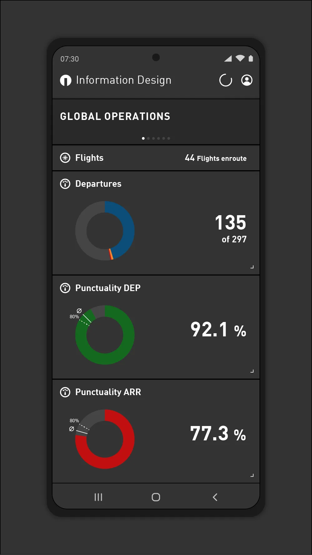This screenshot has width=312, height=555.
Task: Open the user profile icon
Action: click(x=247, y=80)
